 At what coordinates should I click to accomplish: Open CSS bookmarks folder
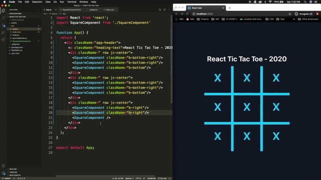pyautogui.click(x=270, y=19)
